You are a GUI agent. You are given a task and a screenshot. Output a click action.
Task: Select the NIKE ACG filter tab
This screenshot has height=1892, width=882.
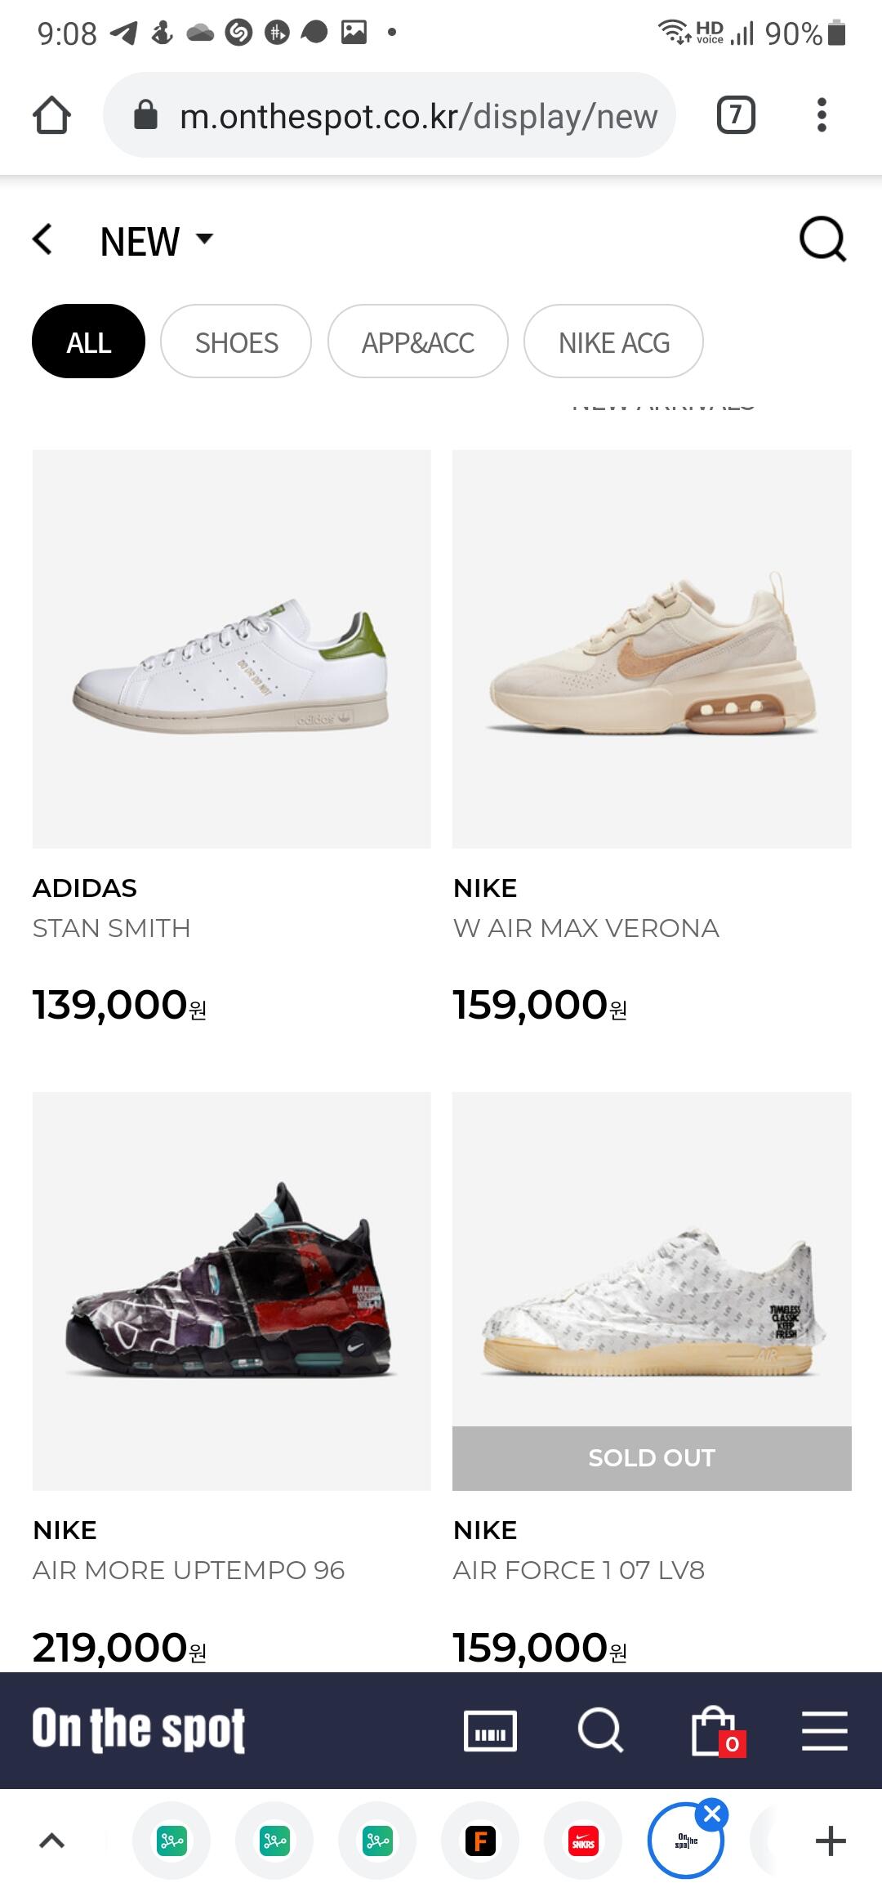click(x=613, y=341)
